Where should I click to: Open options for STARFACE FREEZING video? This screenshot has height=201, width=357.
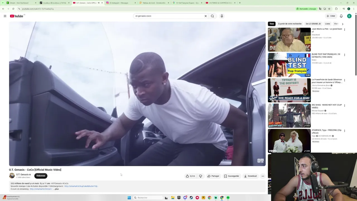344,131
